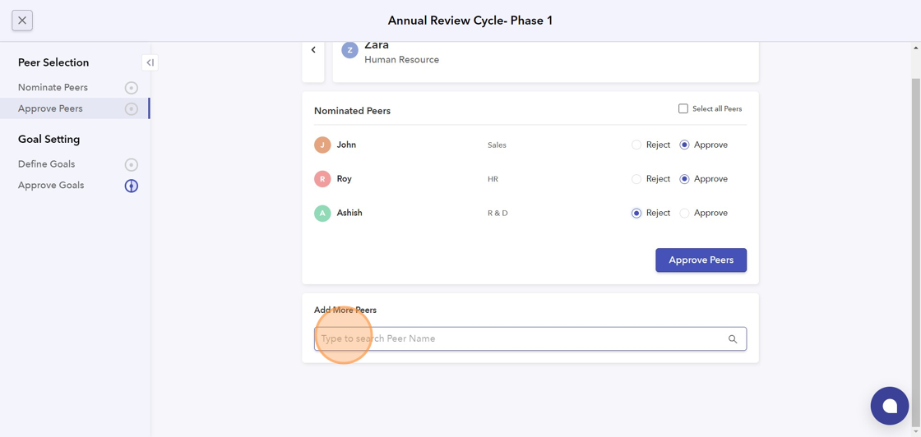Image resolution: width=921 pixels, height=437 pixels.
Task: Click the Nominate Peers status icon
Action: pyautogui.click(x=132, y=88)
